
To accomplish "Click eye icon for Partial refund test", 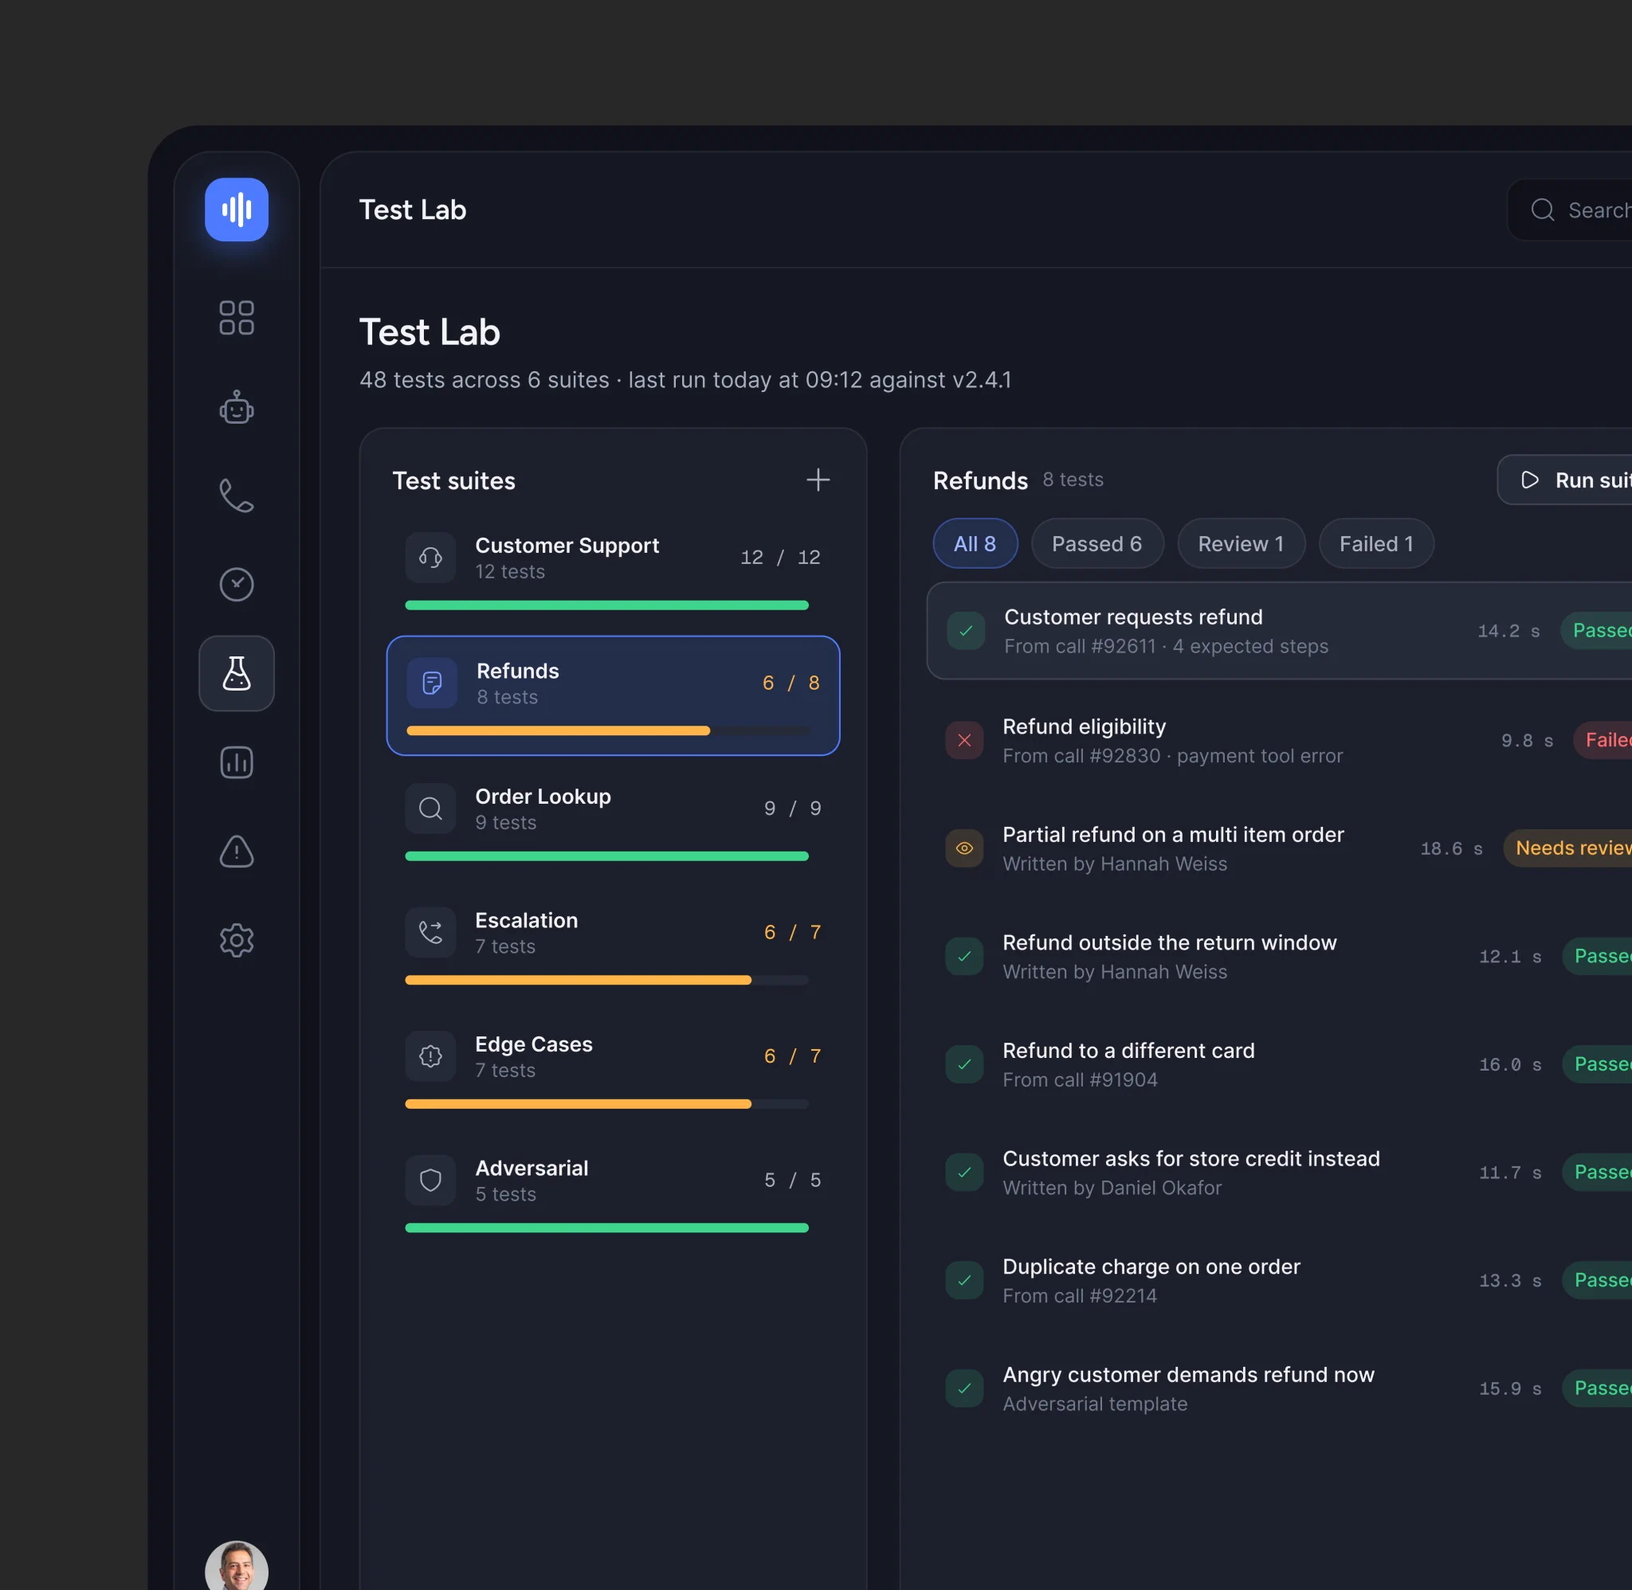I will 964,848.
